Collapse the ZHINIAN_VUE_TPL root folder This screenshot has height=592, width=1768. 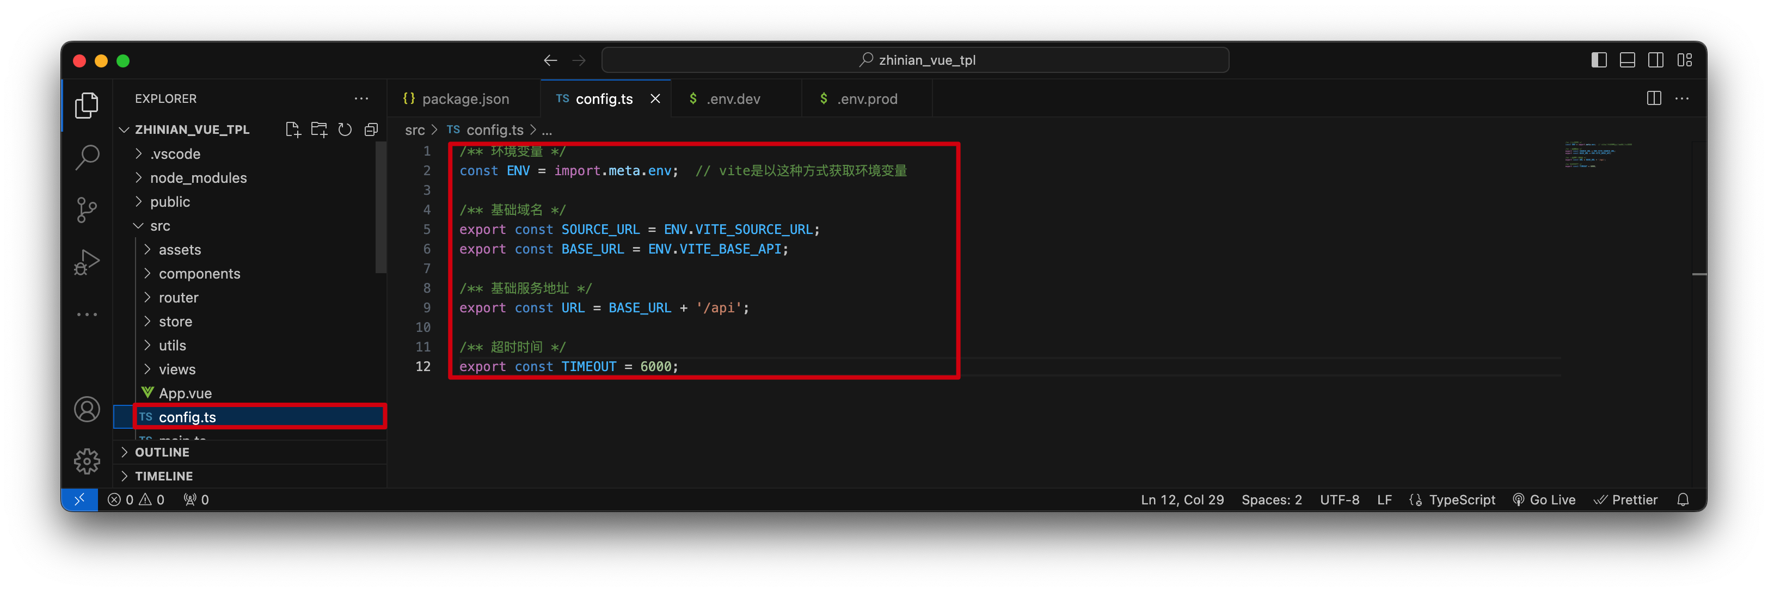coord(192,129)
